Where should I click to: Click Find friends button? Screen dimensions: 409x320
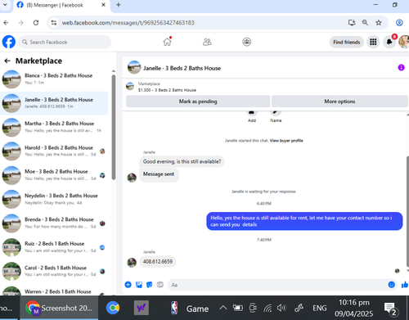tap(347, 42)
